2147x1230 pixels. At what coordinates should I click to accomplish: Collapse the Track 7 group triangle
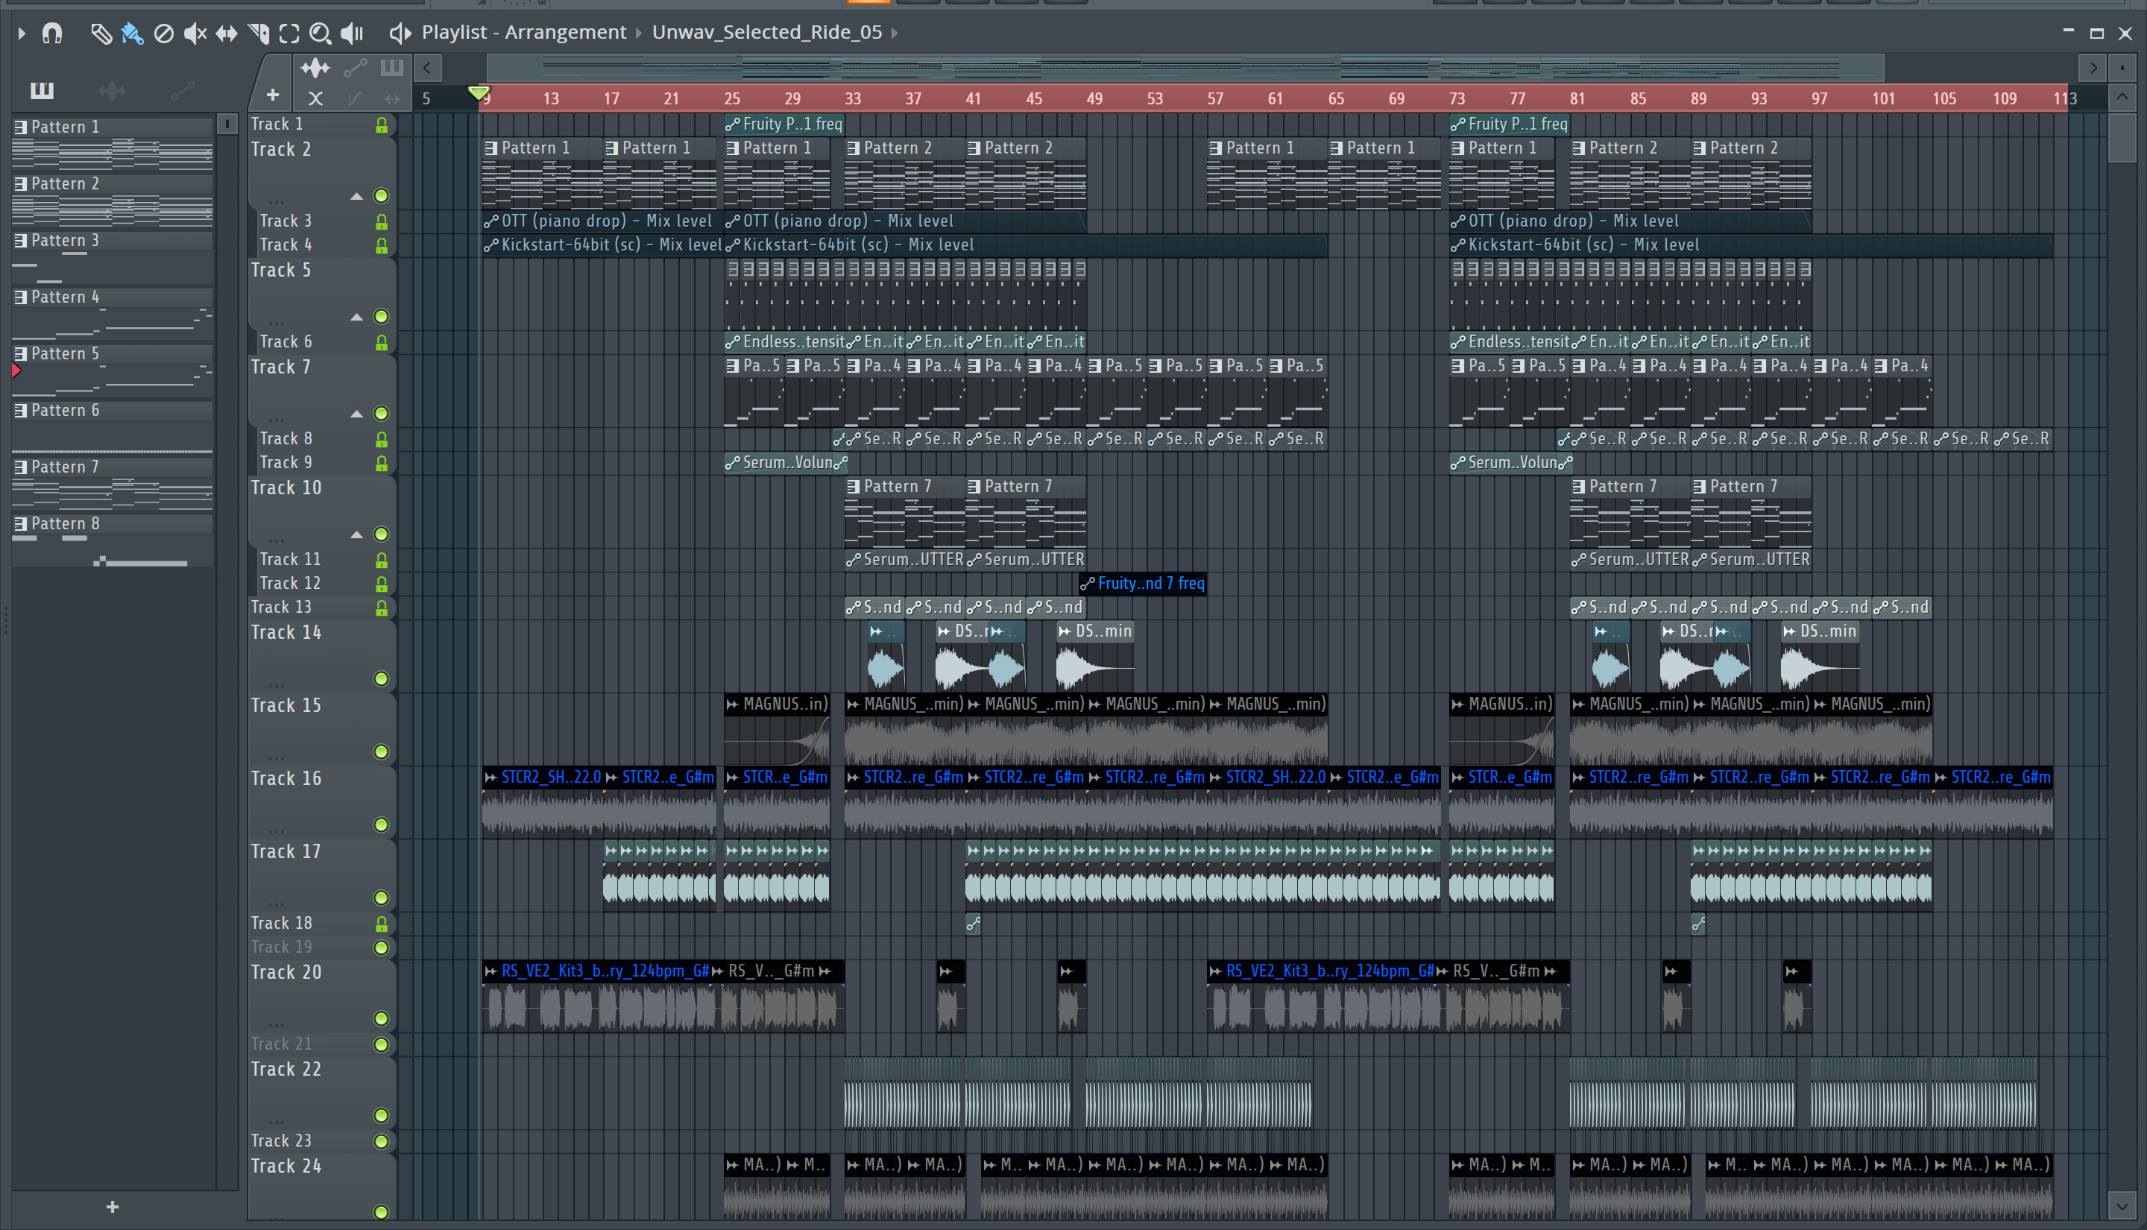[x=356, y=414]
